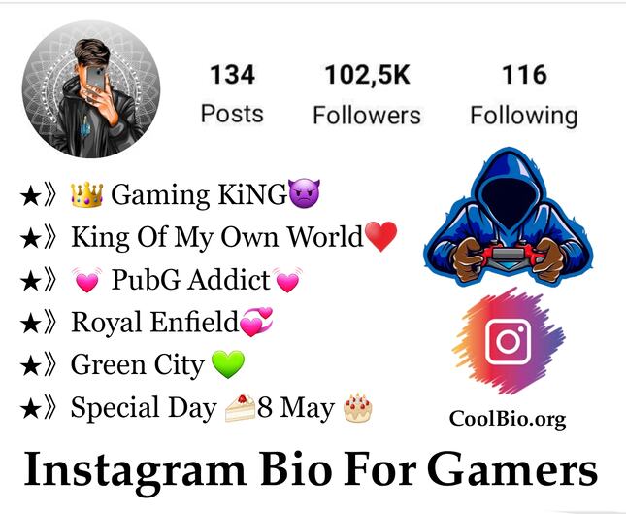
Task: View the 102,5K Followers list
Action: pyautogui.click(x=367, y=94)
